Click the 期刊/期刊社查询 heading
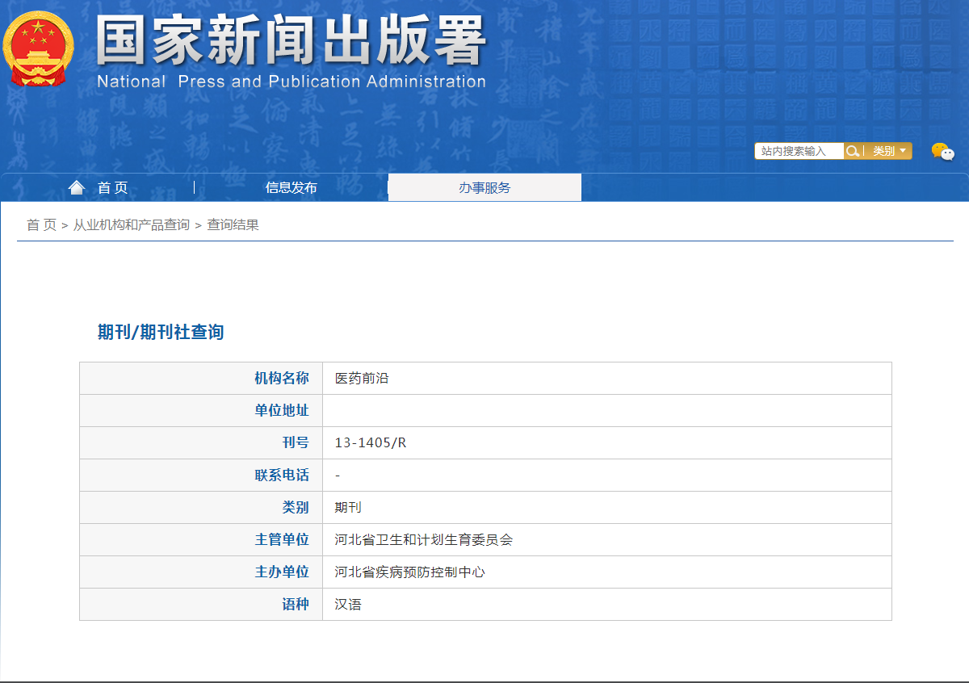The height and width of the screenshot is (683, 969). pos(161,332)
